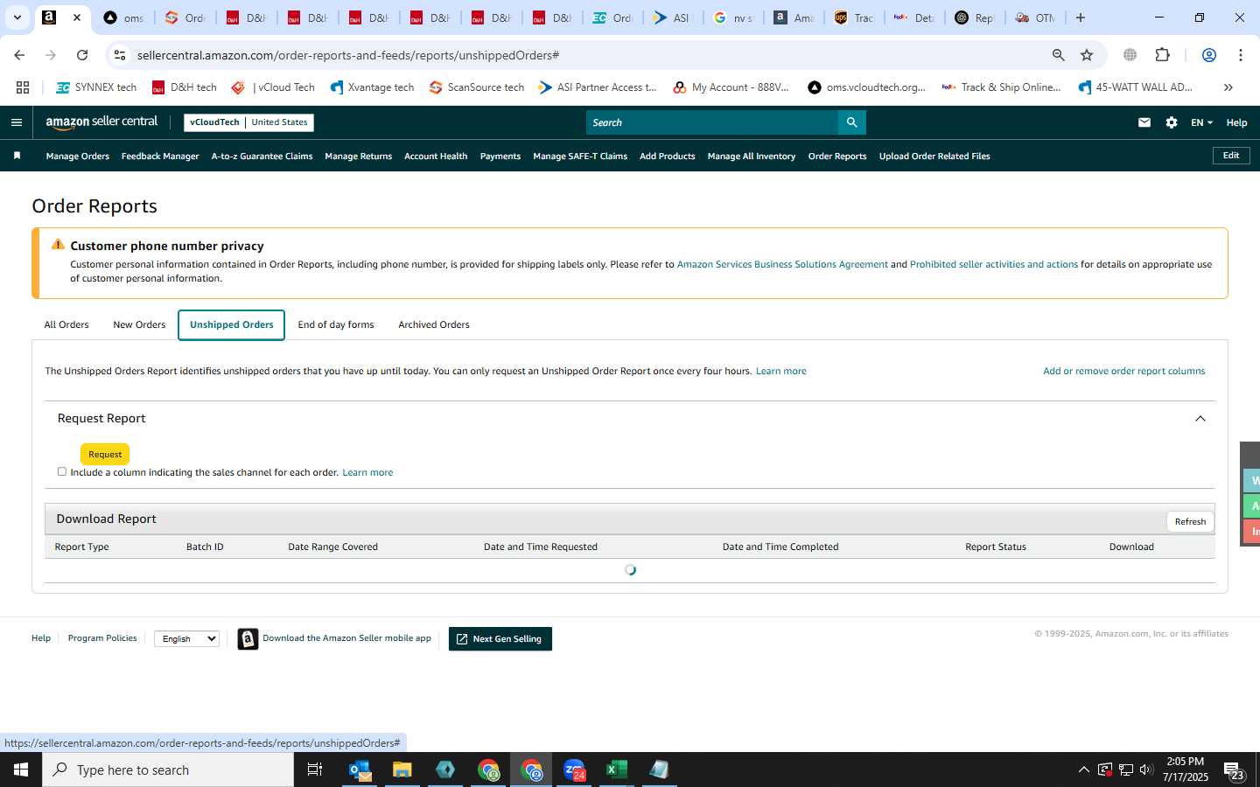Screen dimensions: 1260x787
Task: Open File Explorer from the taskbar
Action: pyautogui.click(x=402, y=770)
